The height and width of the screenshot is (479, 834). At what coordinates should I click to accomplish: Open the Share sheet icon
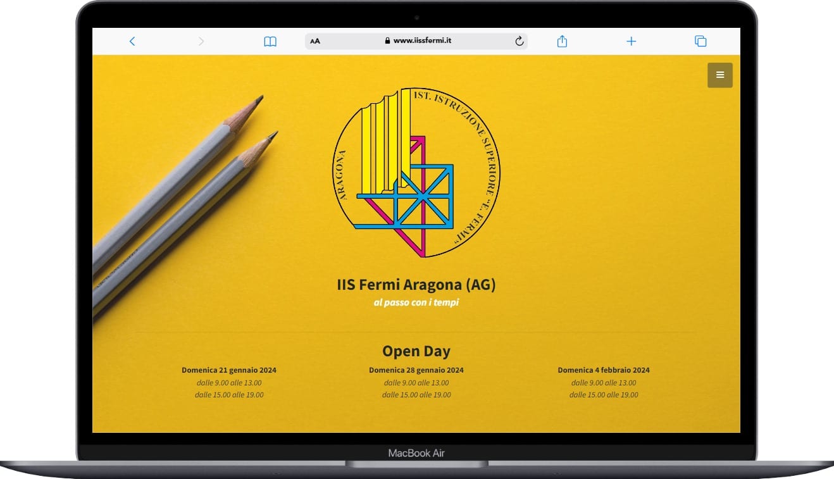pyautogui.click(x=562, y=41)
